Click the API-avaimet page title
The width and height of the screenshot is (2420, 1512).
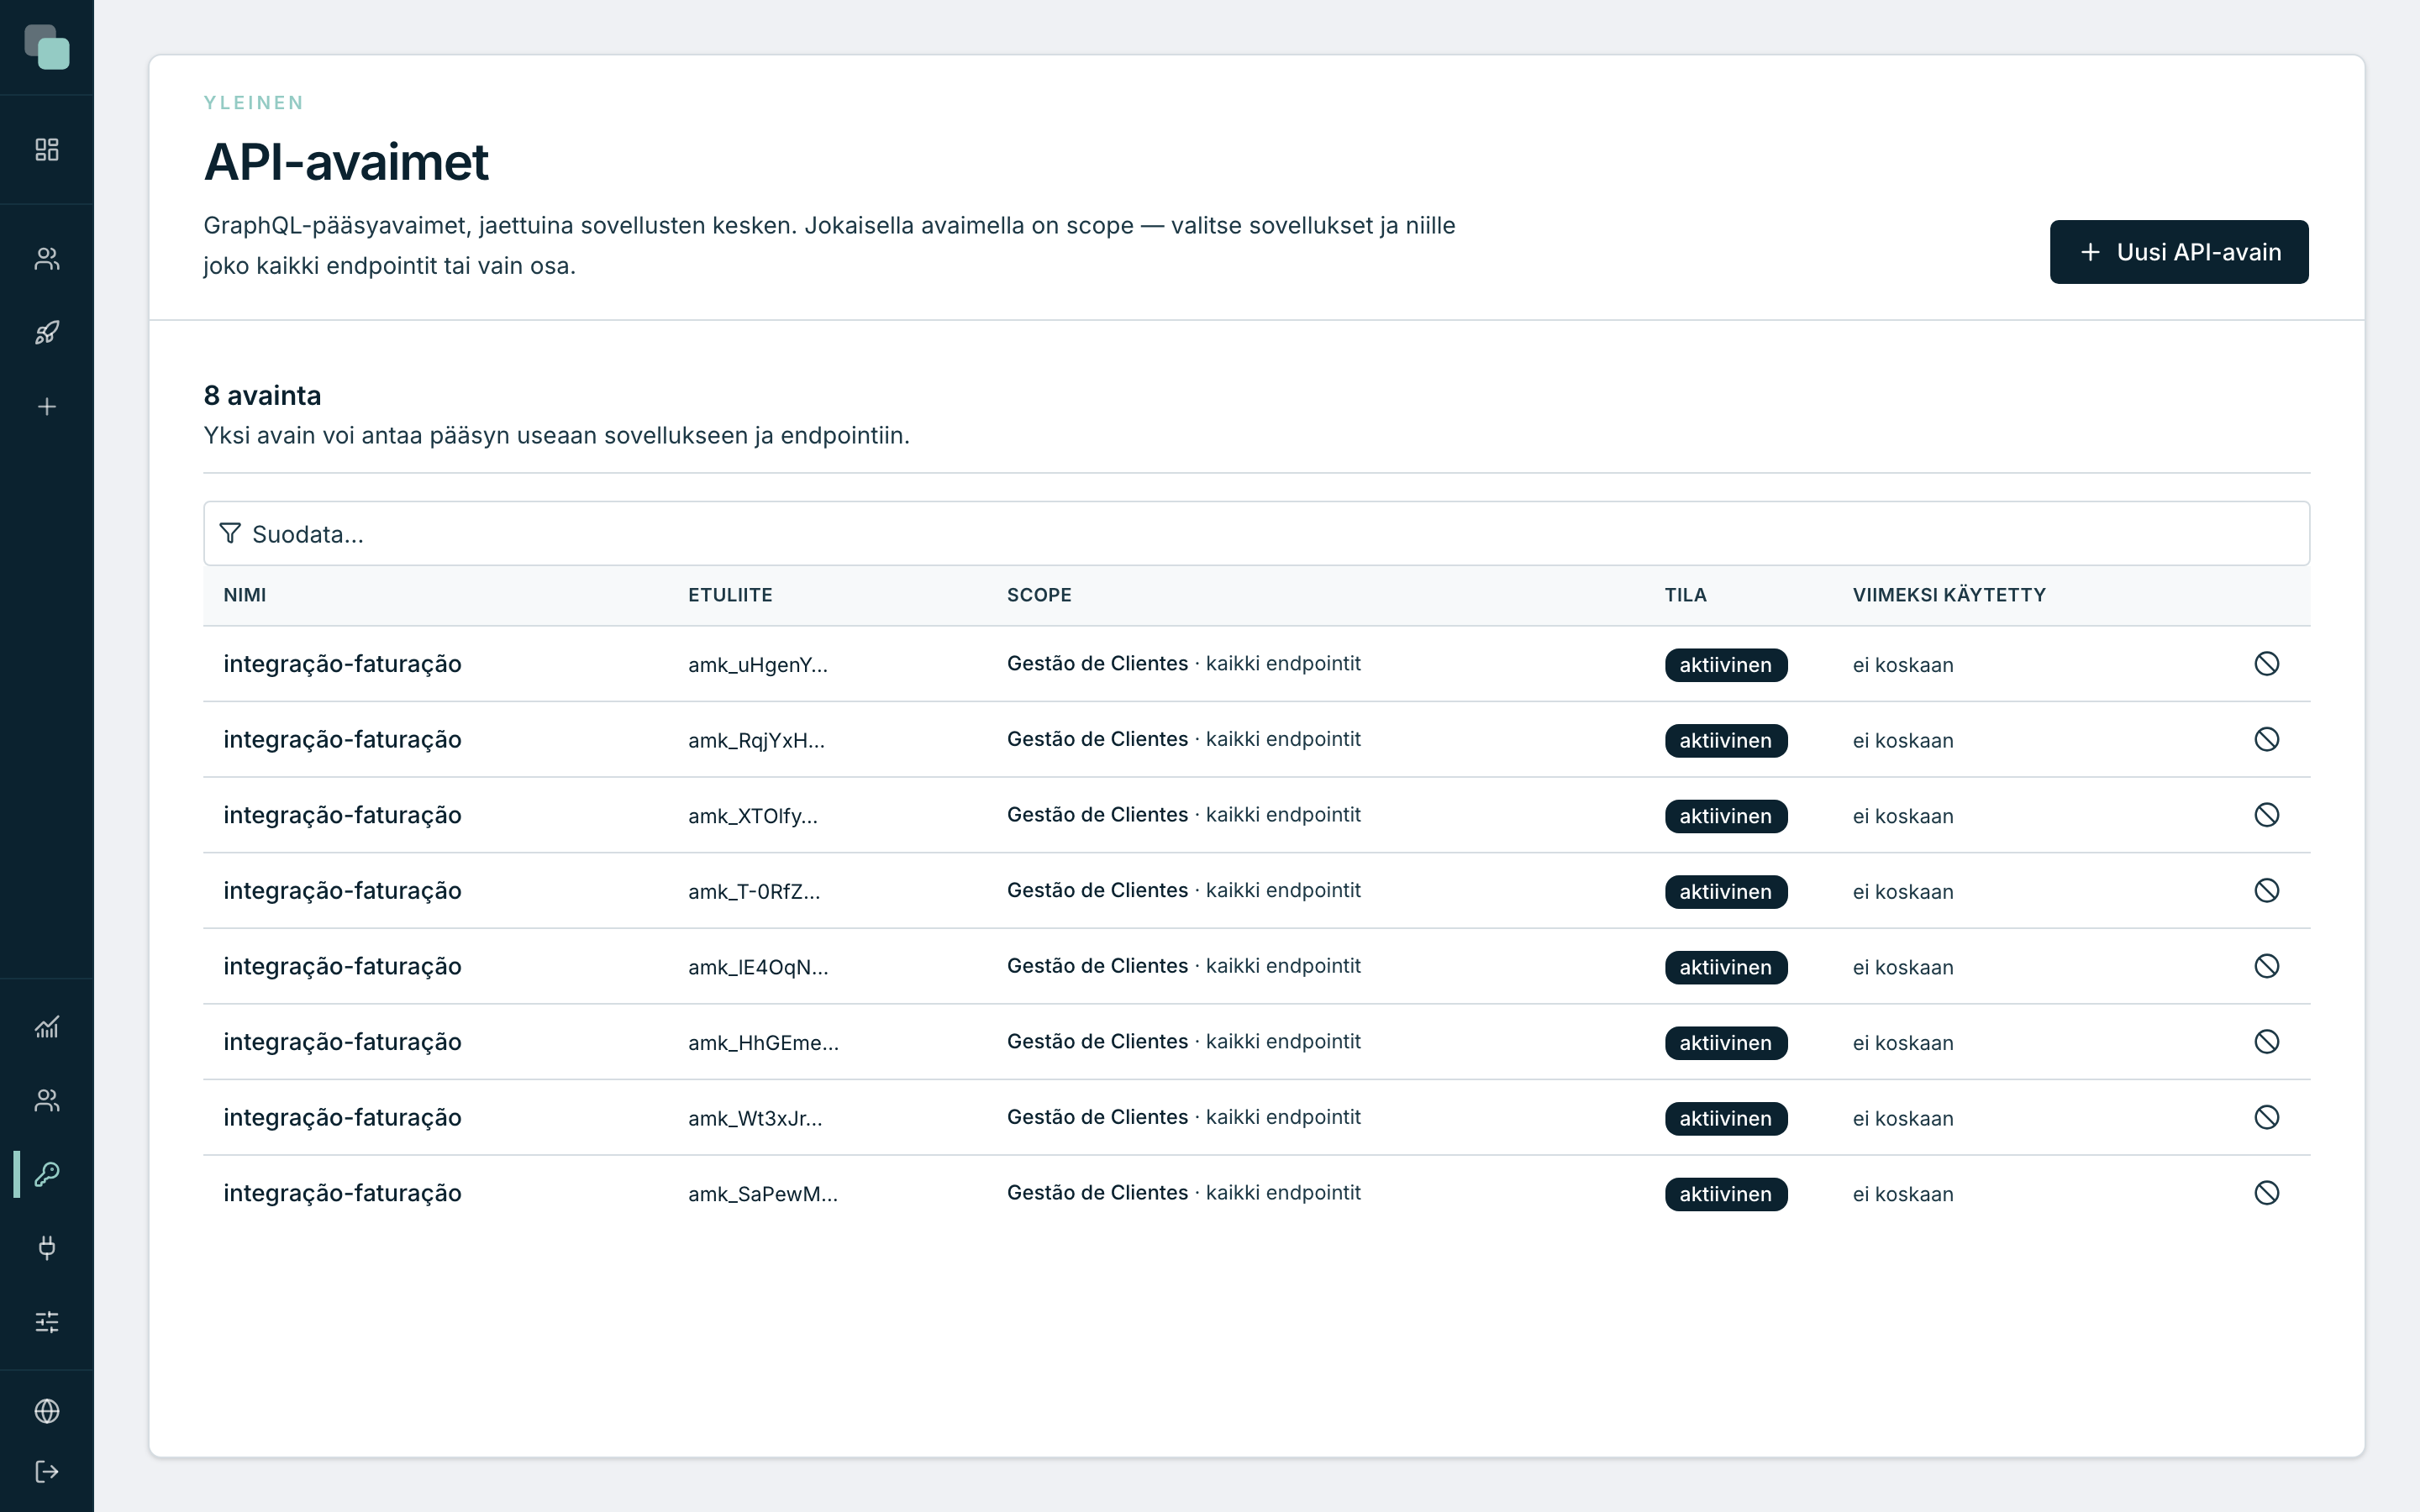click(346, 162)
